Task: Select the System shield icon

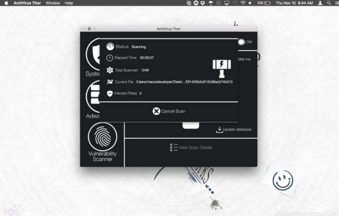Action: click(93, 54)
